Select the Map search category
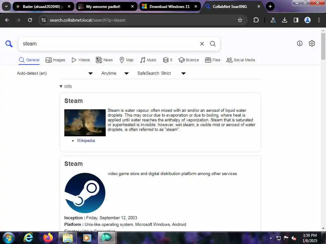This screenshot has width=326, height=244. (126, 60)
